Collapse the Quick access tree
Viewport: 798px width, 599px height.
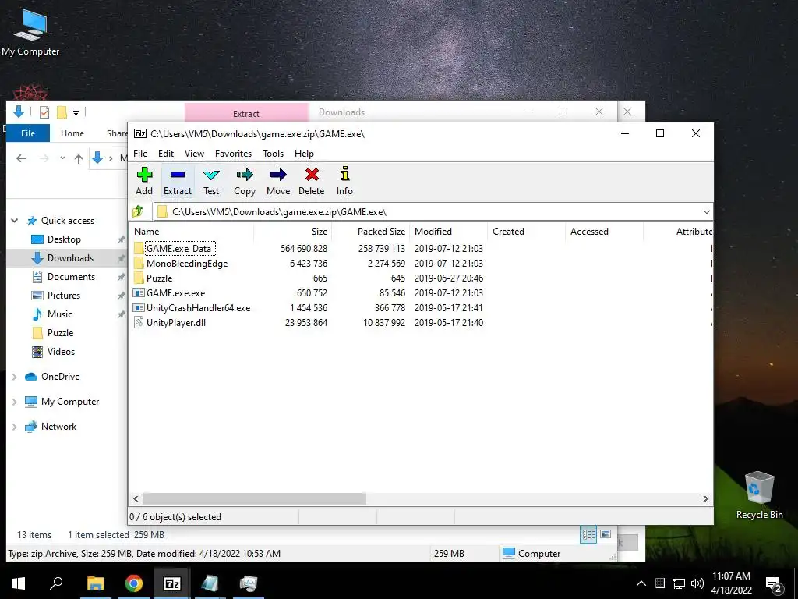[x=15, y=221]
